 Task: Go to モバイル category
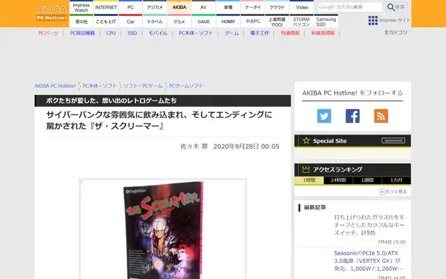(x=158, y=33)
